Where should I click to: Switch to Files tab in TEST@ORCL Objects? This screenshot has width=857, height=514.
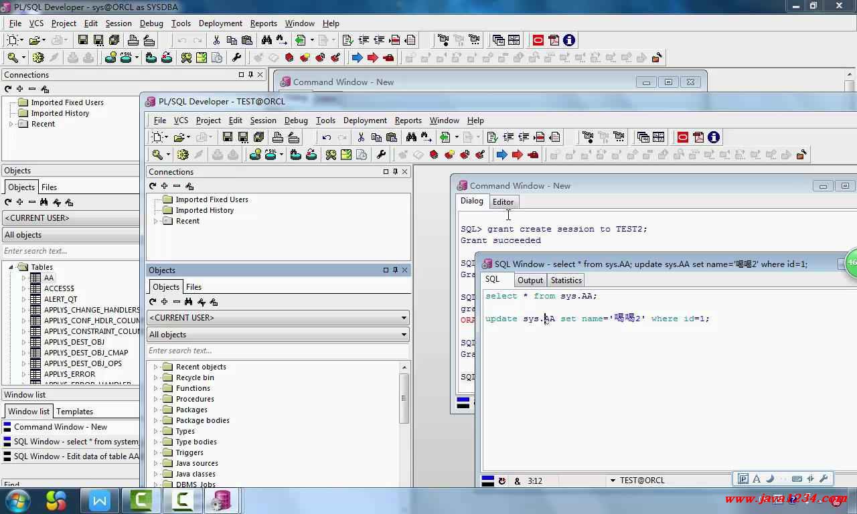[x=193, y=287]
